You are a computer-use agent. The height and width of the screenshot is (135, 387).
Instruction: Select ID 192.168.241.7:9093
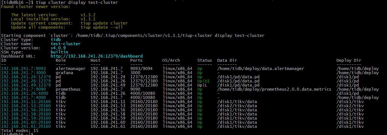pos(23,69)
